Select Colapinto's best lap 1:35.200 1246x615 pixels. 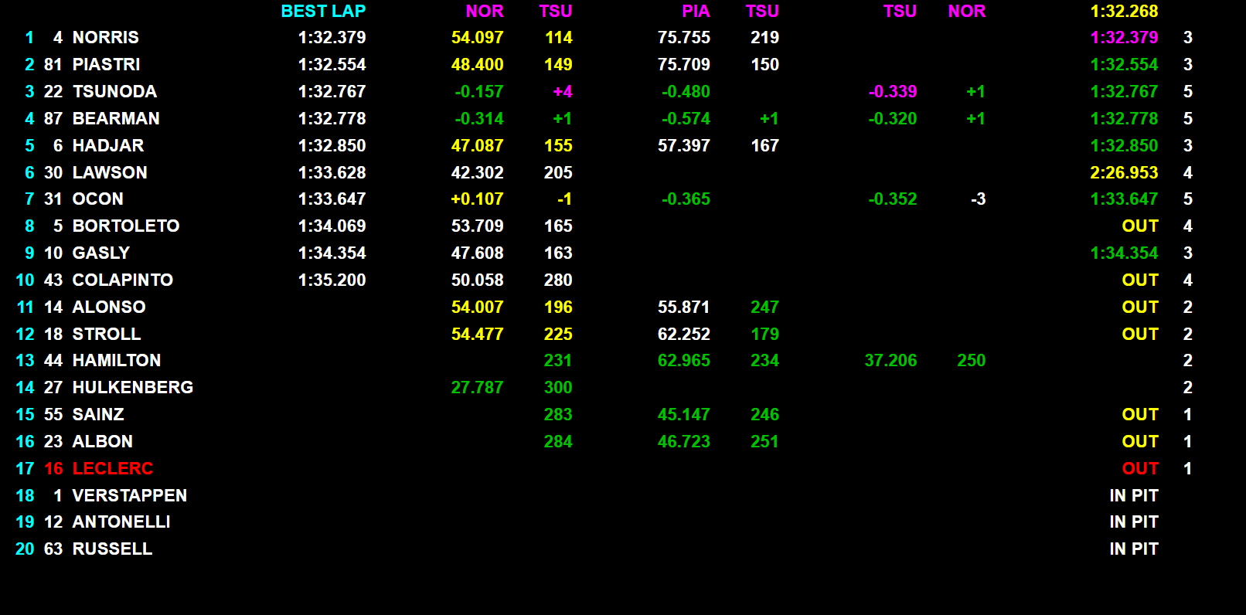tap(332, 280)
